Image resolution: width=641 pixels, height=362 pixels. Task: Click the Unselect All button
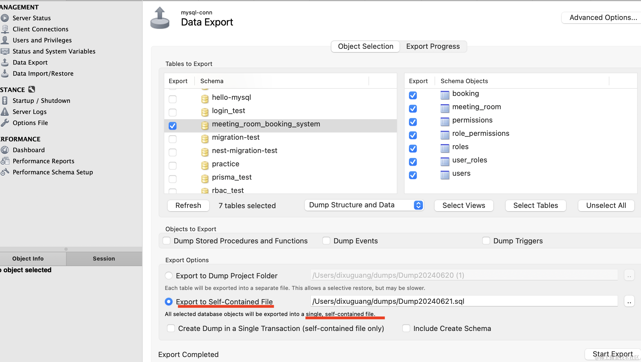point(606,205)
